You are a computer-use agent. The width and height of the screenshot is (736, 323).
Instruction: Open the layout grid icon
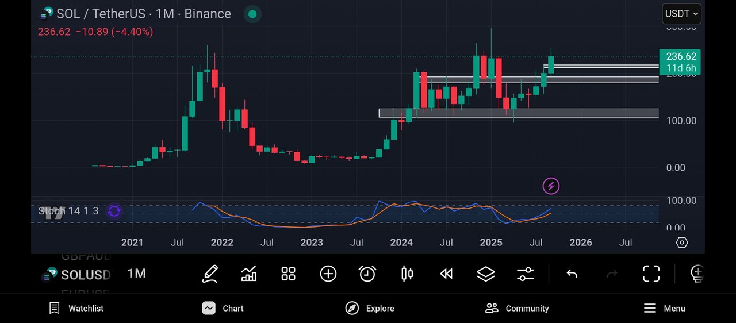(288, 274)
